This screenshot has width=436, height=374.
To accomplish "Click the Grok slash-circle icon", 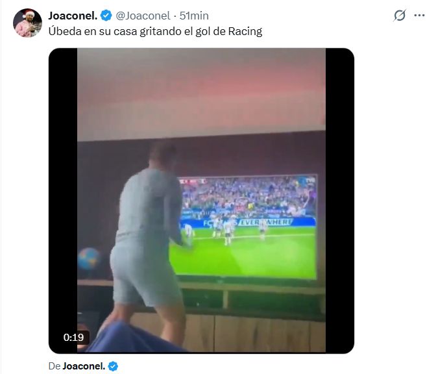I will coord(400,16).
